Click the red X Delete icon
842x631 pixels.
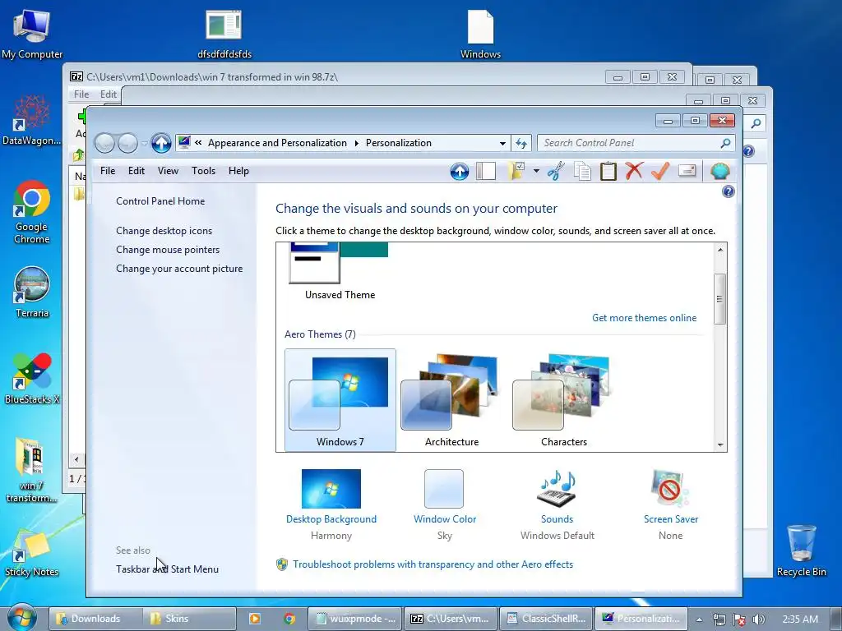[634, 171]
